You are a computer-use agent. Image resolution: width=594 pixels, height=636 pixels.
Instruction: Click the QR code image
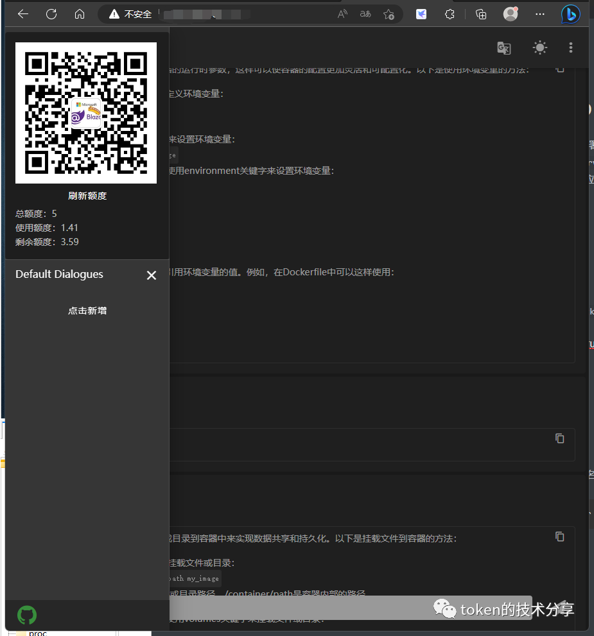tap(86, 113)
